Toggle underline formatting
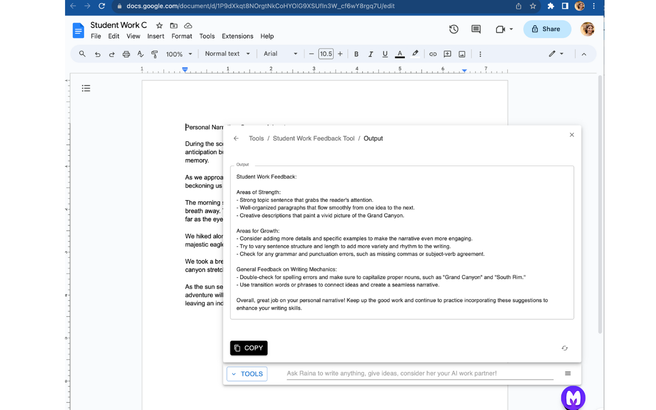 click(385, 54)
